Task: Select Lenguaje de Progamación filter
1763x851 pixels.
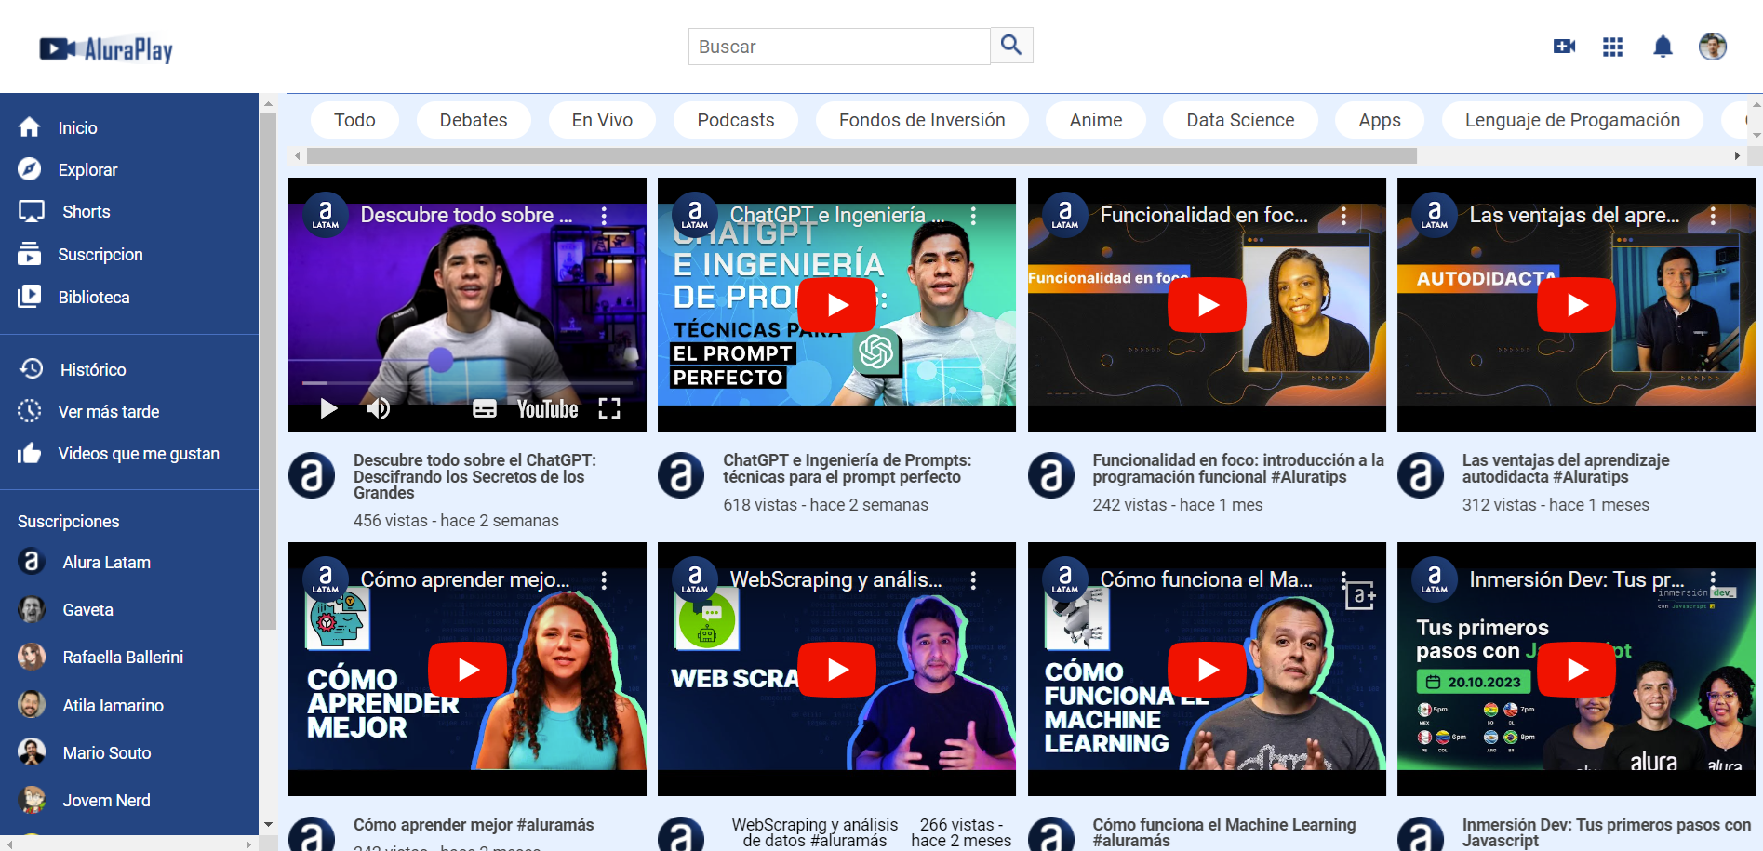Action: pyautogui.click(x=1572, y=120)
